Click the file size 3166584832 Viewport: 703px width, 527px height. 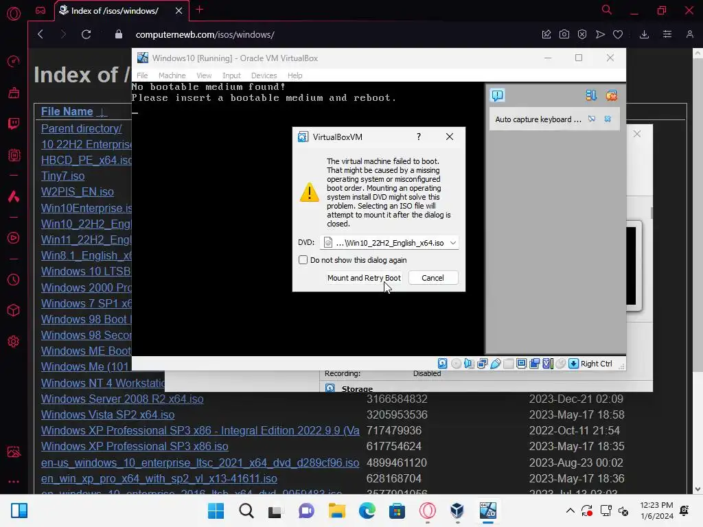click(397, 399)
